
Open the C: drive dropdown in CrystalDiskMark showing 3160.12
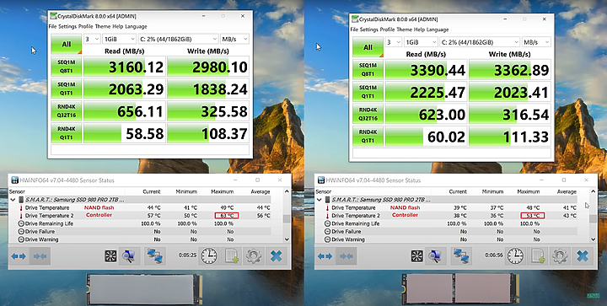(x=178, y=39)
